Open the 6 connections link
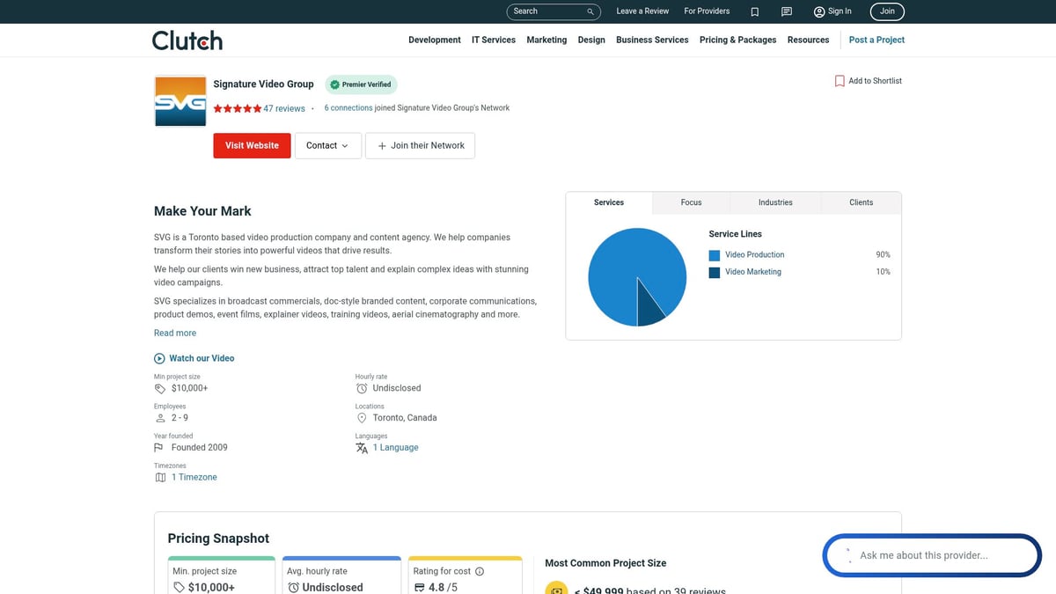 pos(348,107)
